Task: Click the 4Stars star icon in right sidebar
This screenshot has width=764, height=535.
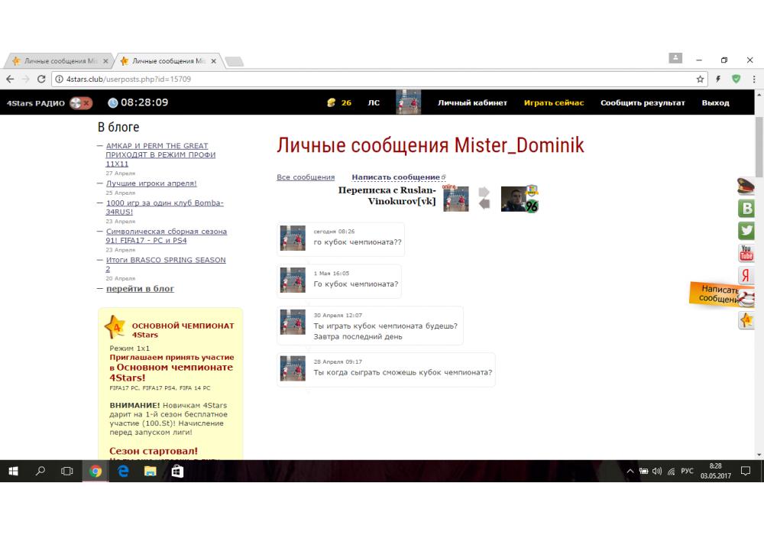Action: 746,320
